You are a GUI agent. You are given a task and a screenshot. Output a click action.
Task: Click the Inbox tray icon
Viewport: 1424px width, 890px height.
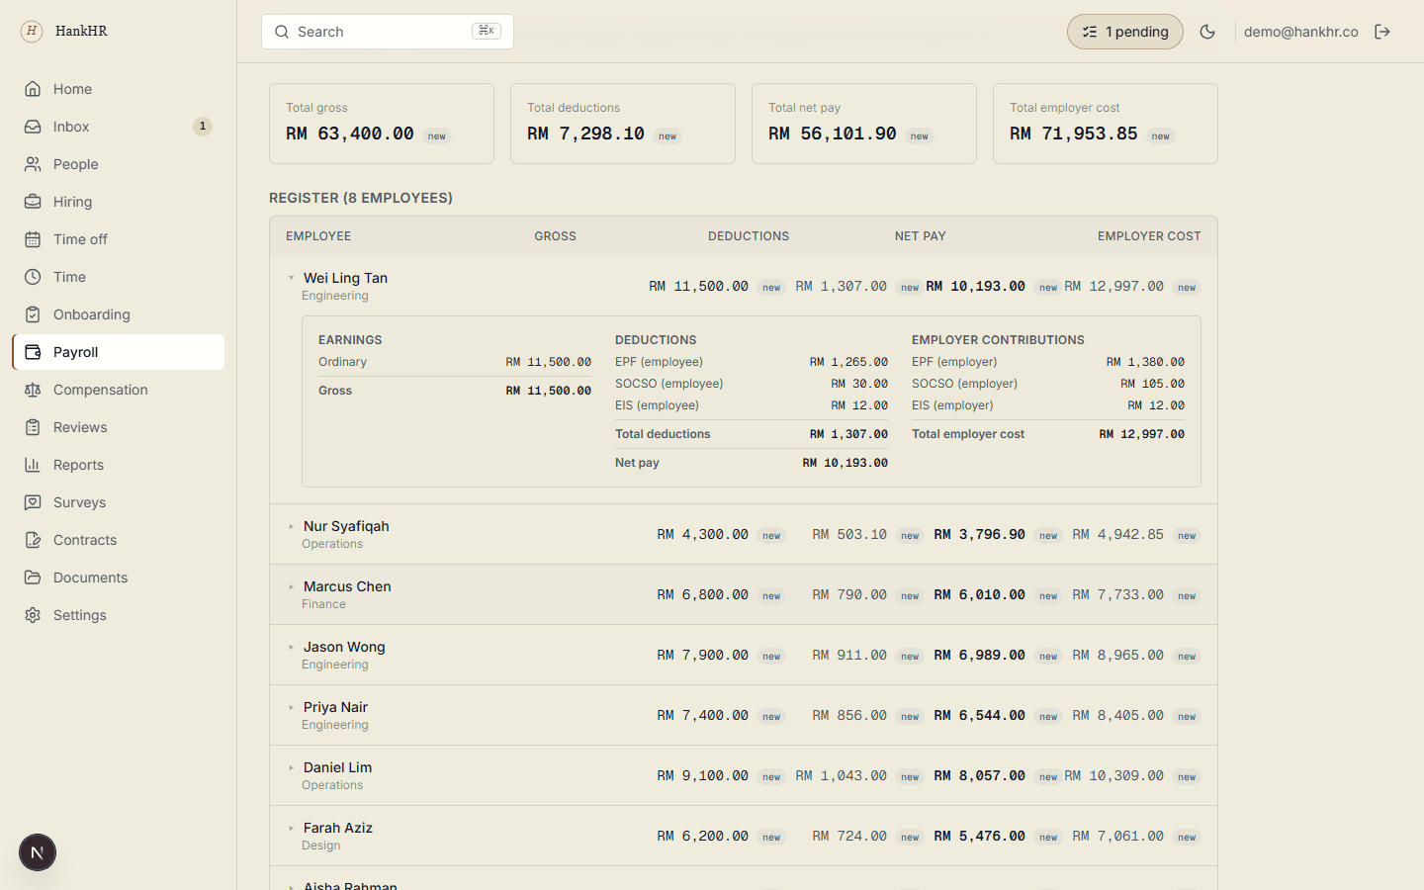[x=33, y=127]
